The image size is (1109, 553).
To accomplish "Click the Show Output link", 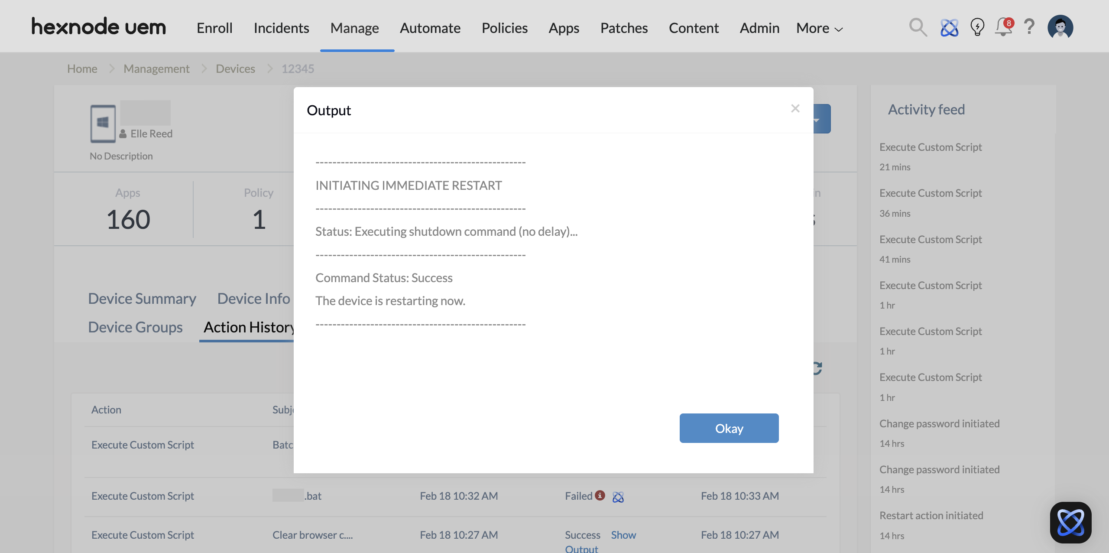I will pos(623,535).
